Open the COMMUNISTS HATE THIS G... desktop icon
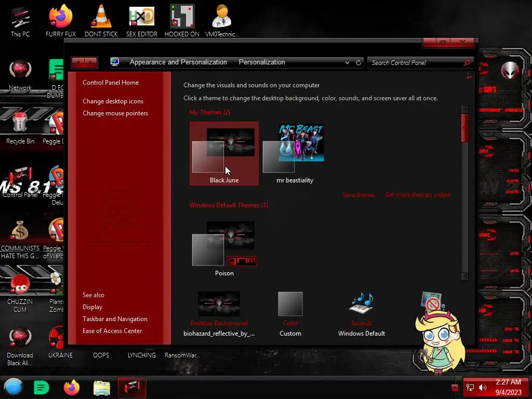The width and height of the screenshot is (532, 399). (x=20, y=240)
